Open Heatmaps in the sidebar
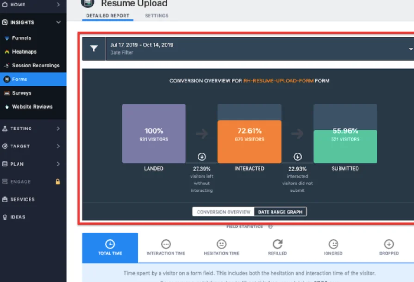The image size is (414, 282). 24,52
